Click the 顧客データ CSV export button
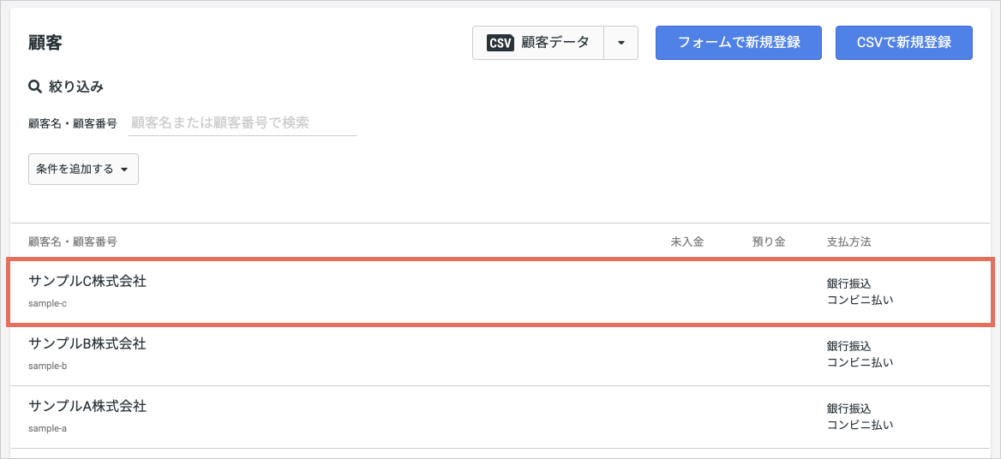Screen dimensions: 1001x459 [x=538, y=43]
